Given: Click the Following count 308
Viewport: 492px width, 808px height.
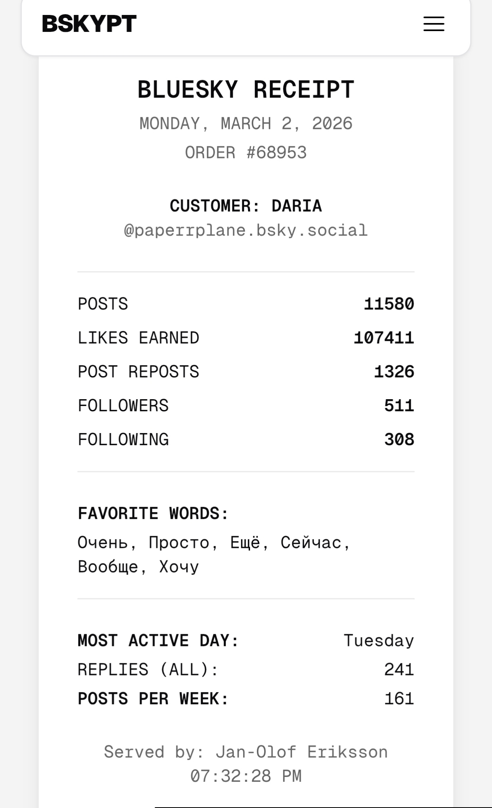Looking at the screenshot, I should (x=399, y=440).
